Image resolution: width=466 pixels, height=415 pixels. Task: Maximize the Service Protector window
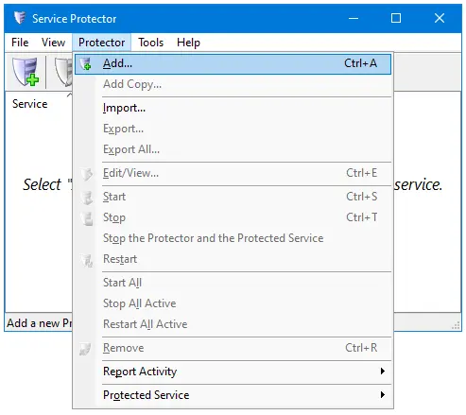[x=396, y=18]
